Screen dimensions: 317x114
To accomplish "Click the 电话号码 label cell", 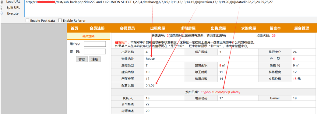I will (x=201, y=98).
